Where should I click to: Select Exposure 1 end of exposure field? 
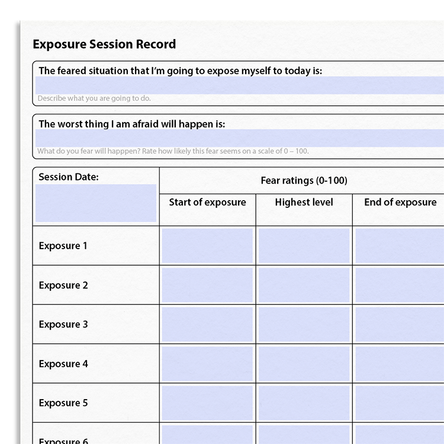pos(400,246)
